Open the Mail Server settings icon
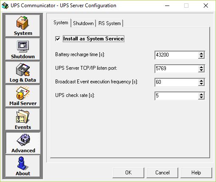The width and height of the screenshot is (216, 182). coord(22,96)
